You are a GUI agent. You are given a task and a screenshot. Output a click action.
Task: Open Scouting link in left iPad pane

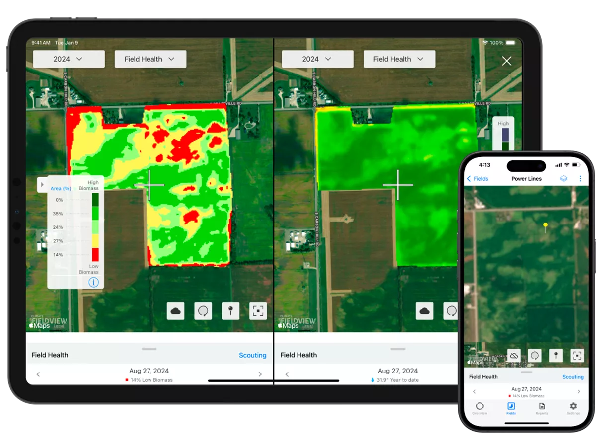pos(252,355)
